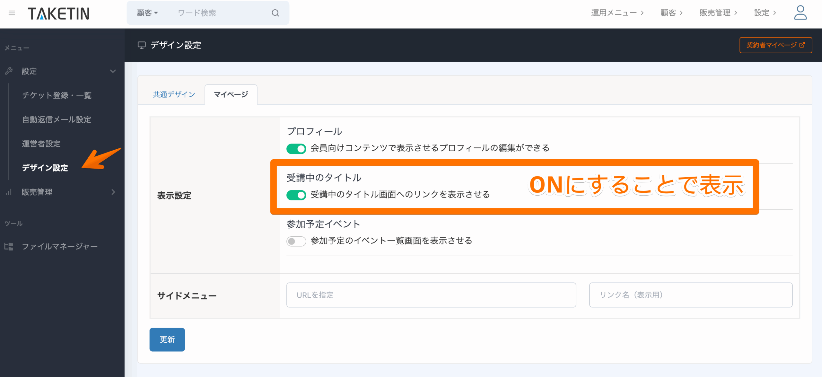822x377 pixels.
Task: Click the TAKETIN logo
Action: click(x=59, y=13)
